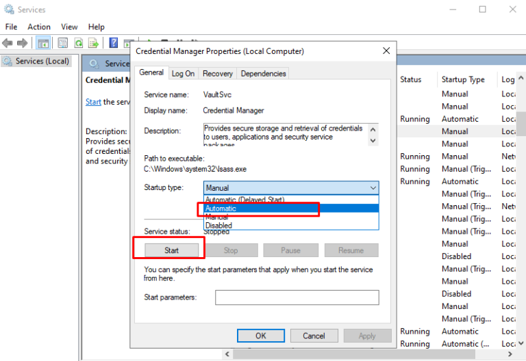
Task: Click the Start link in the Services panel
Action: (x=93, y=102)
